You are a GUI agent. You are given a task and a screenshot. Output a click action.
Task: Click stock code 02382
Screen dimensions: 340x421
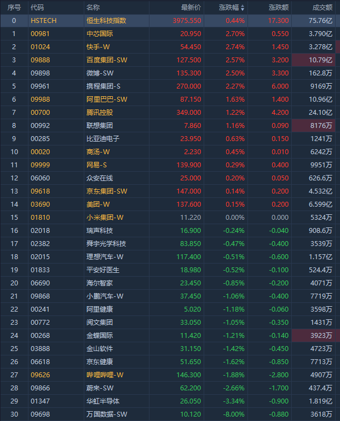click(x=41, y=244)
